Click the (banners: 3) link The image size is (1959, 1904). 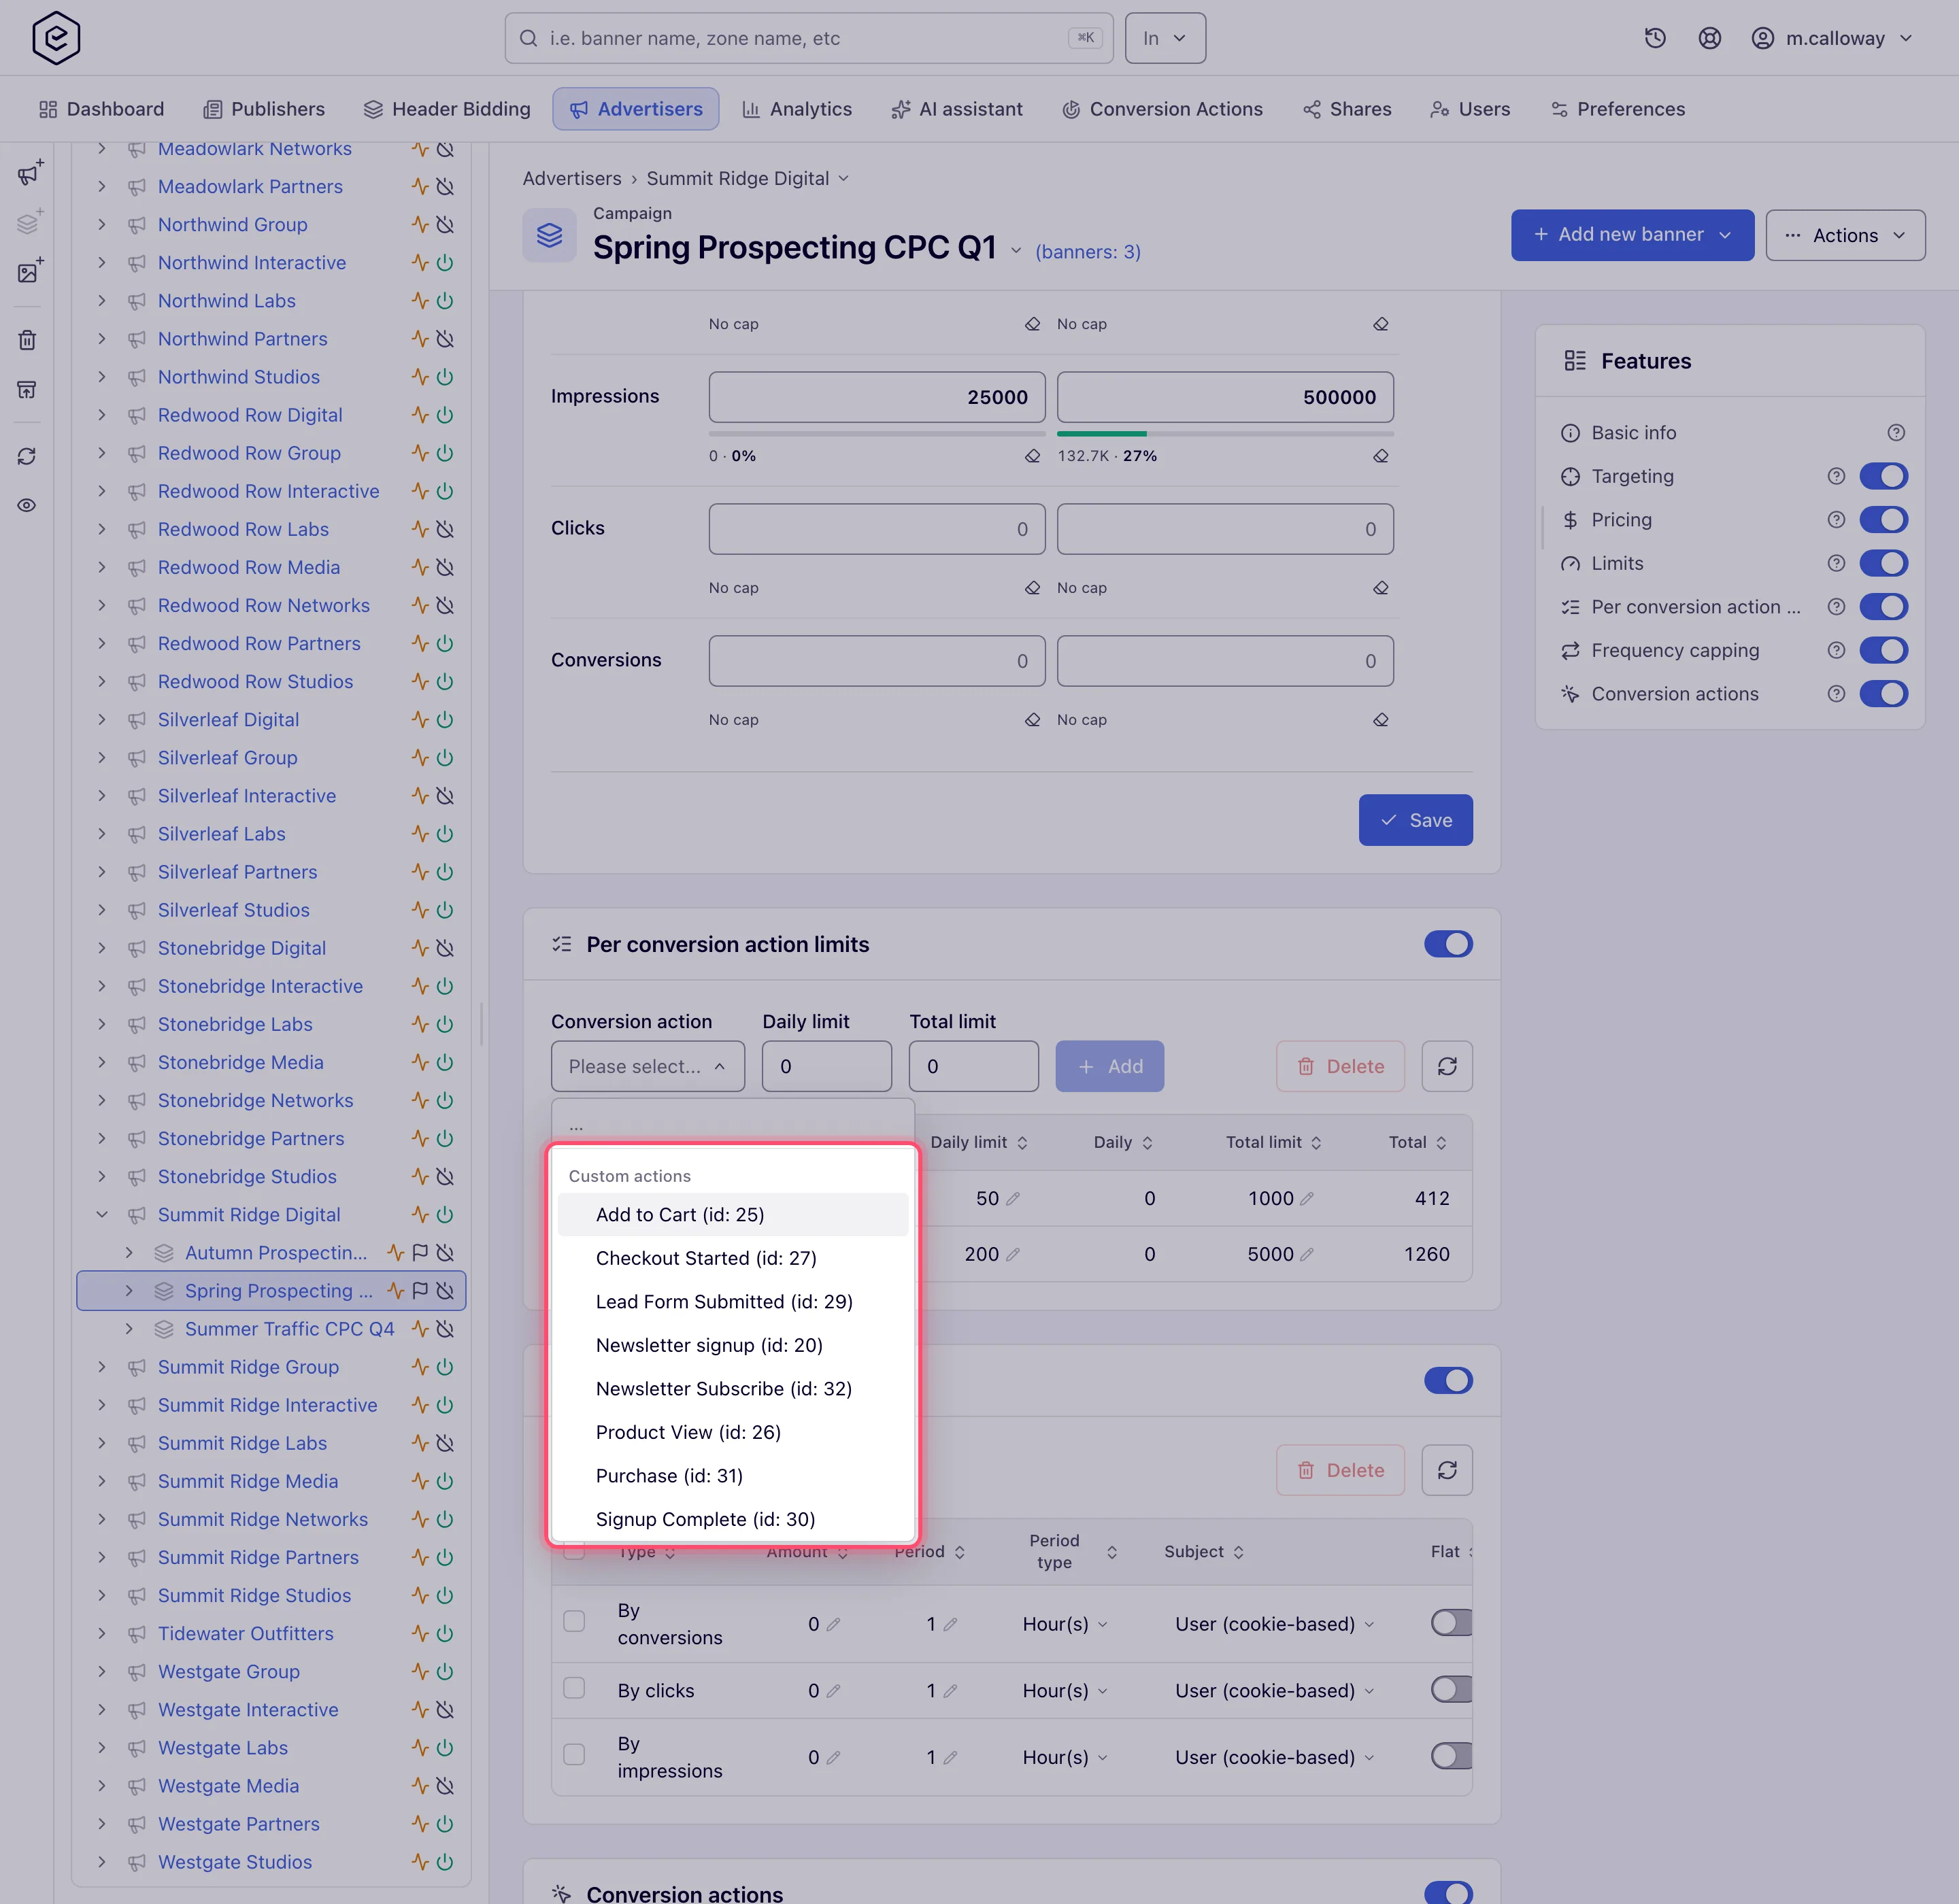click(x=1088, y=252)
